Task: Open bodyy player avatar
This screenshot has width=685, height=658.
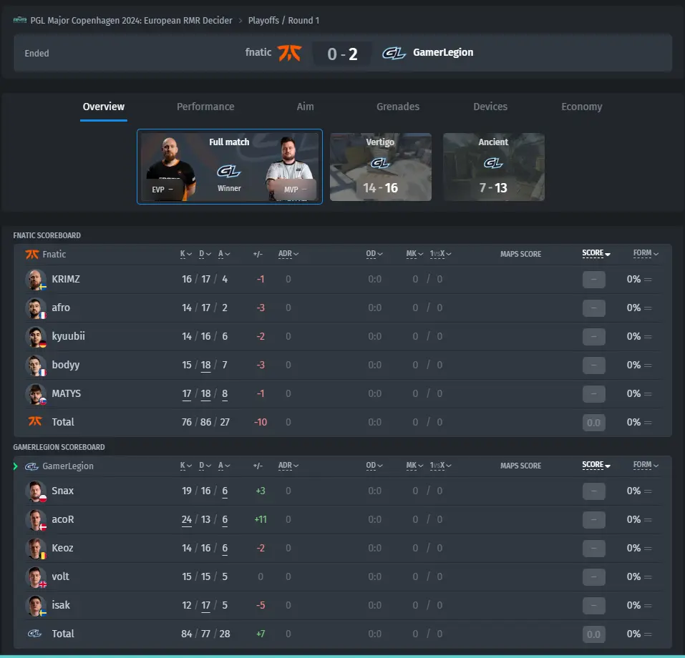Action: tap(35, 365)
